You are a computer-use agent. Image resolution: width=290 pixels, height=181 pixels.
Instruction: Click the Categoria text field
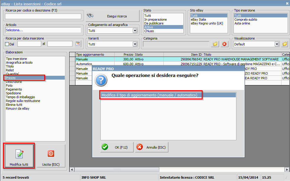176,44
